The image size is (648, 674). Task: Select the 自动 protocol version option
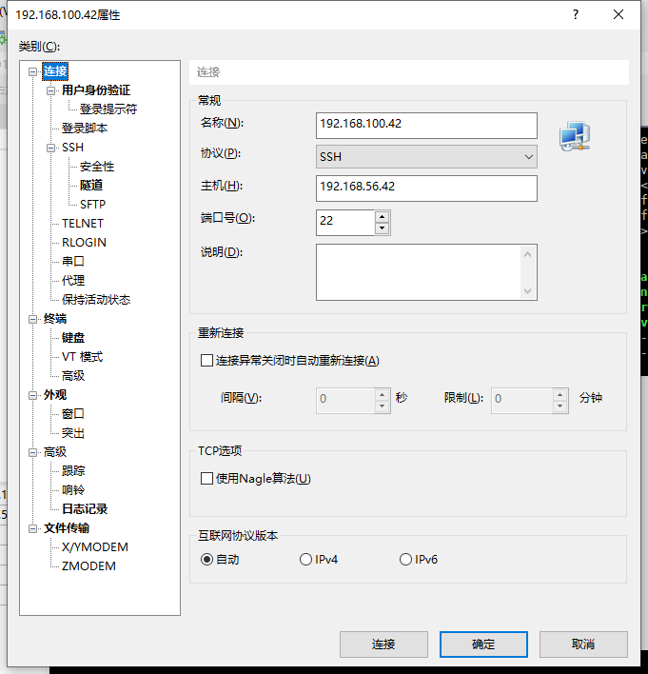coord(207,560)
